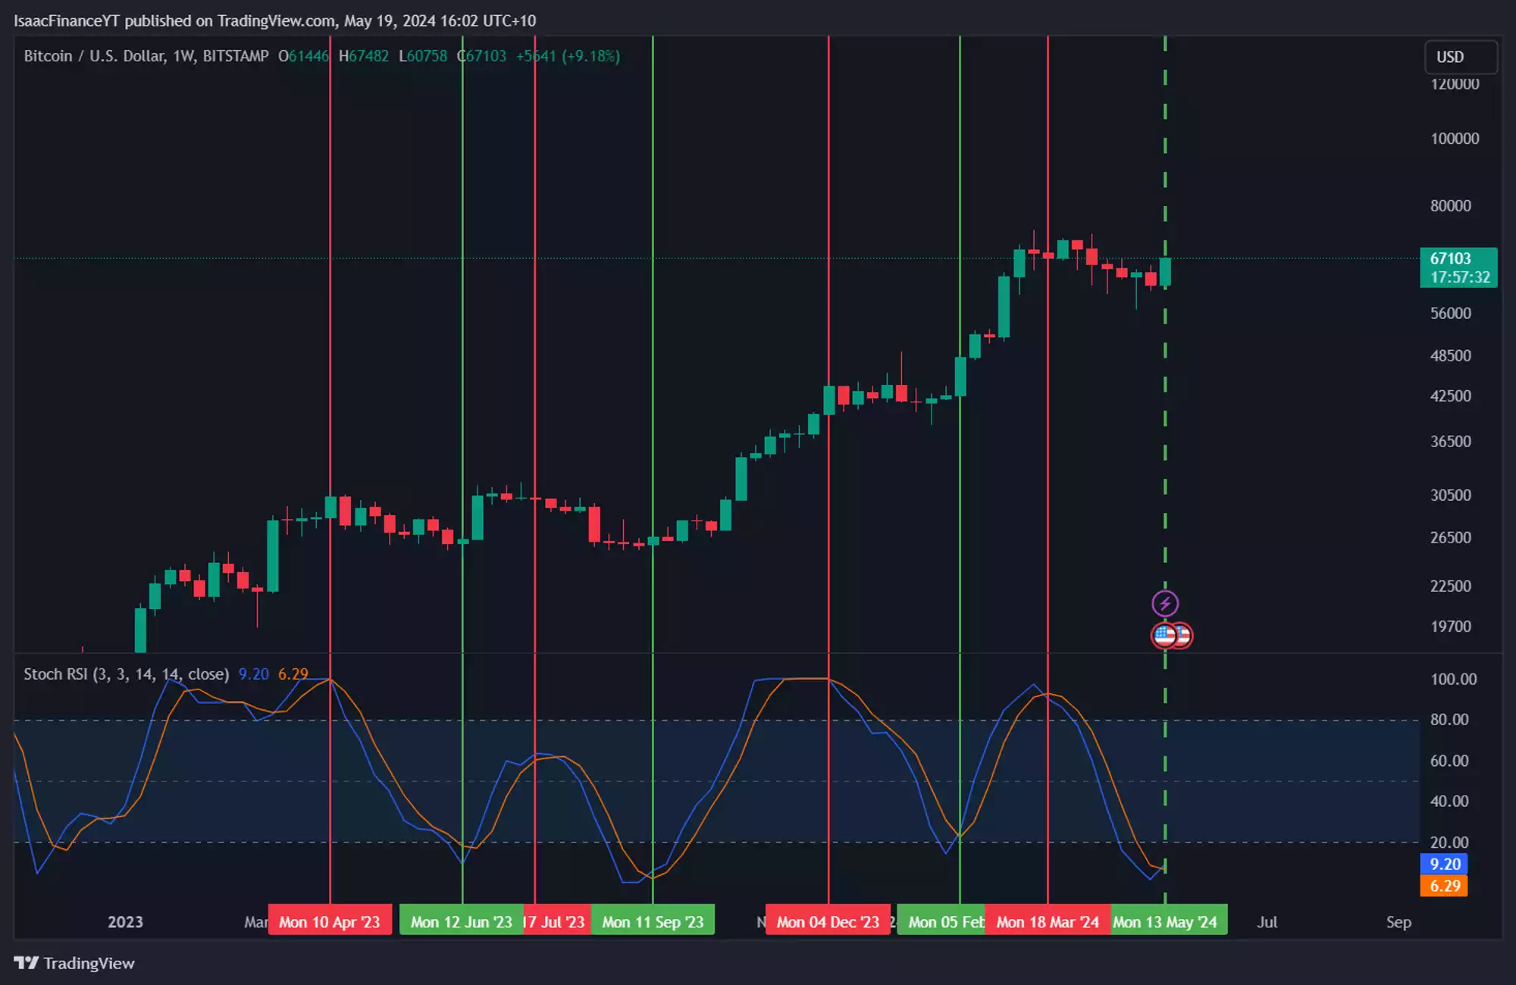Select the blue 9.20 Stoch RSI value label

tap(1444, 865)
